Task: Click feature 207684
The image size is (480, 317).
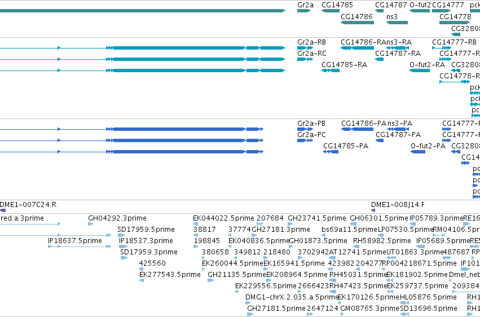Action: tap(270, 218)
